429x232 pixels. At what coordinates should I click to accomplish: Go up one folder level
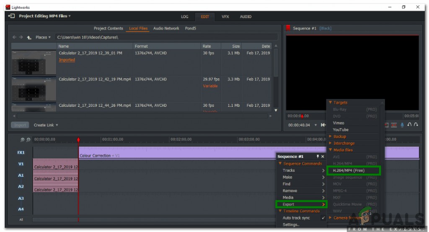29,38
